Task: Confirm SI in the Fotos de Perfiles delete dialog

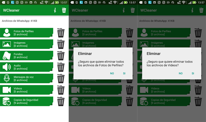Action: pos(124,73)
